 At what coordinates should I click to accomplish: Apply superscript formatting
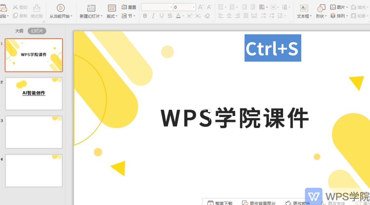click(189, 16)
